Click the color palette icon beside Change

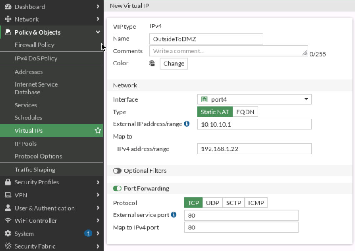[152, 64]
